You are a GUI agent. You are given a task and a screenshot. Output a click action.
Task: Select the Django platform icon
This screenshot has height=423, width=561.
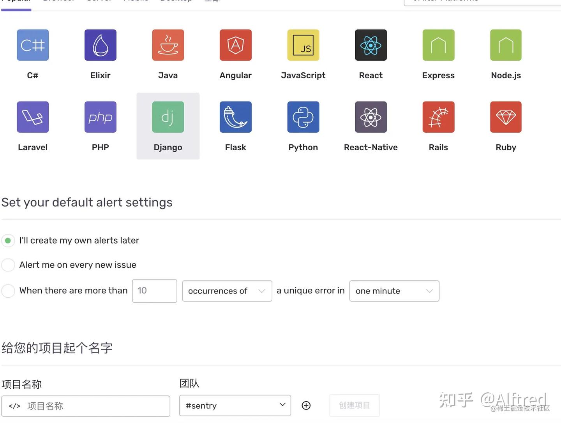pyautogui.click(x=168, y=117)
